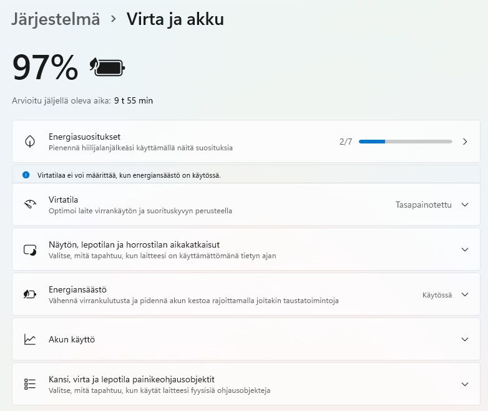Open Energiasuositukset with the right arrow

click(x=464, y=142)
